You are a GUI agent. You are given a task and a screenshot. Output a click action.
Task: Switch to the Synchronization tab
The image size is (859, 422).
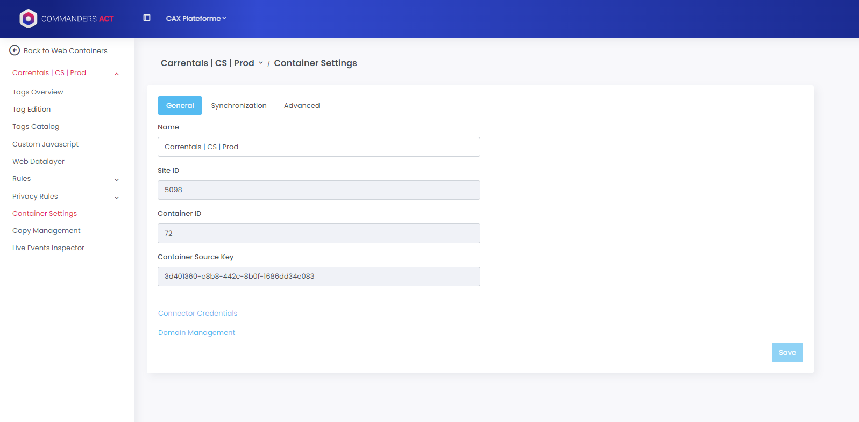tap(239, 106)
